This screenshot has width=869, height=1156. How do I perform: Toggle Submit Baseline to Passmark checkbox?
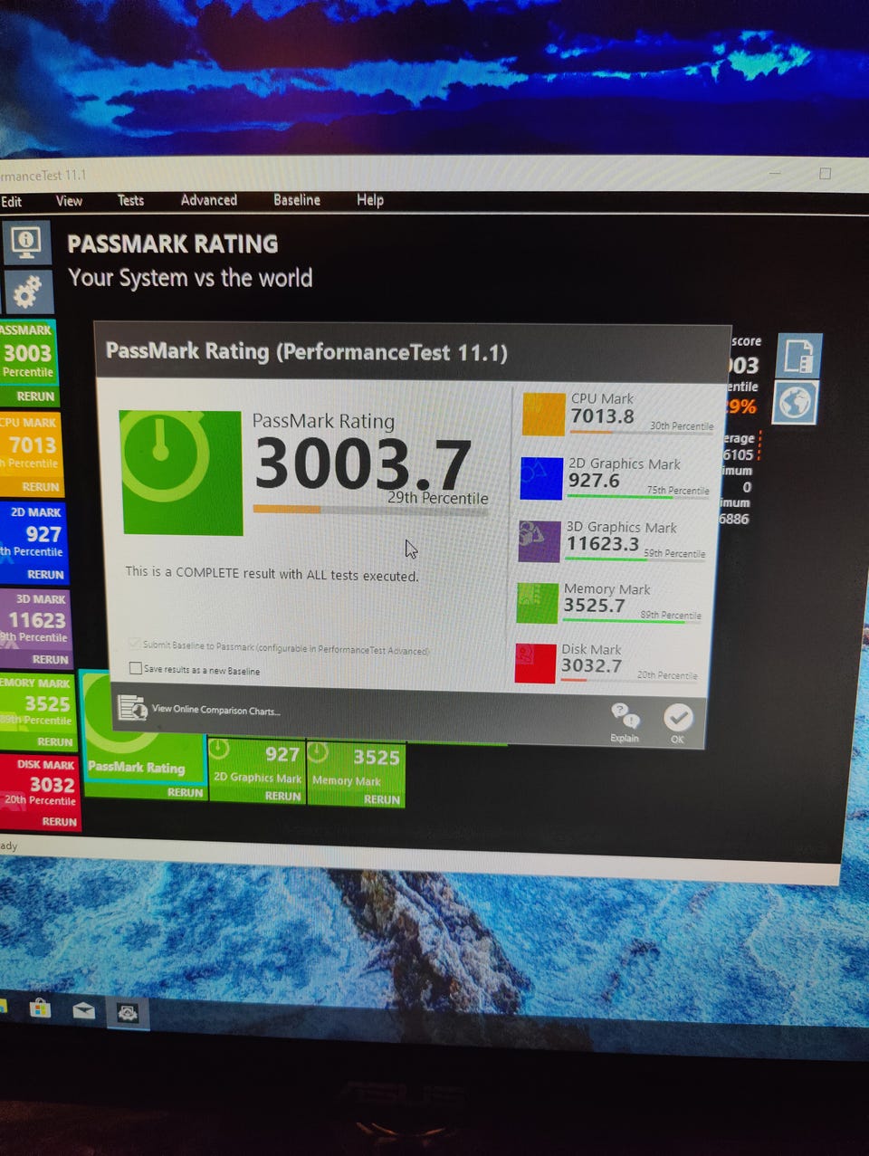click(x=136, y=645)
